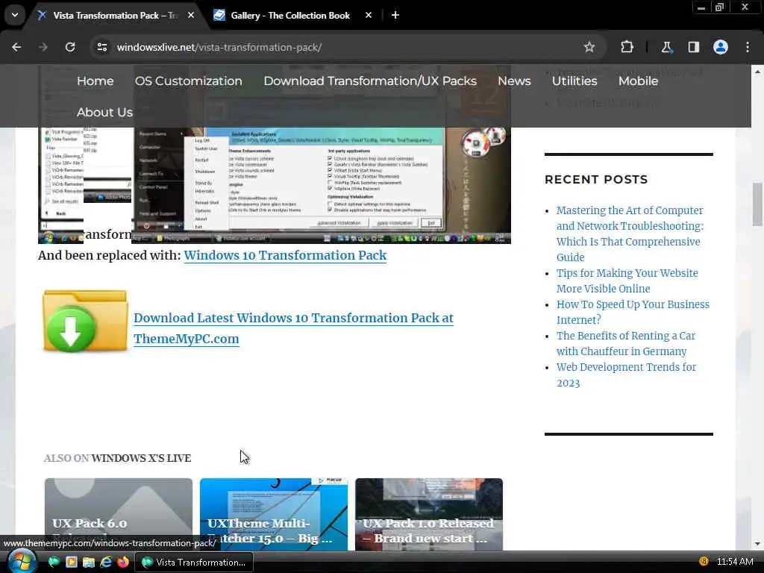Launch the orange media player taskbar icon
Viewport: 764px width, 573px height.
71,563
